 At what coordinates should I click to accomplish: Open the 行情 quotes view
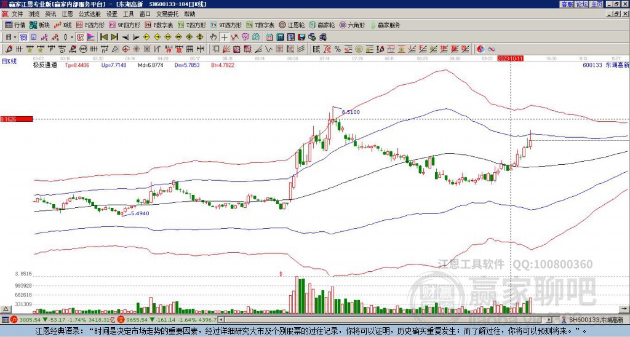(15, 25)
